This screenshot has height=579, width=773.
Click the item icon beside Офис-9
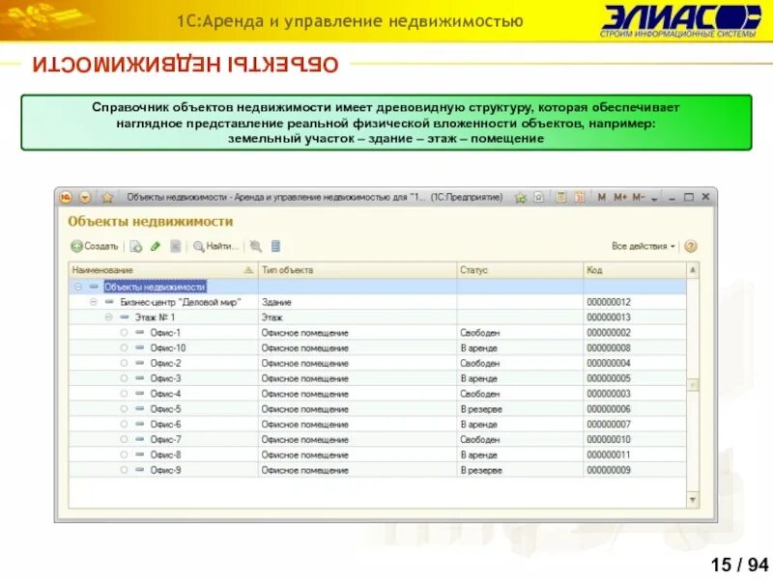[x=140, y=470]
